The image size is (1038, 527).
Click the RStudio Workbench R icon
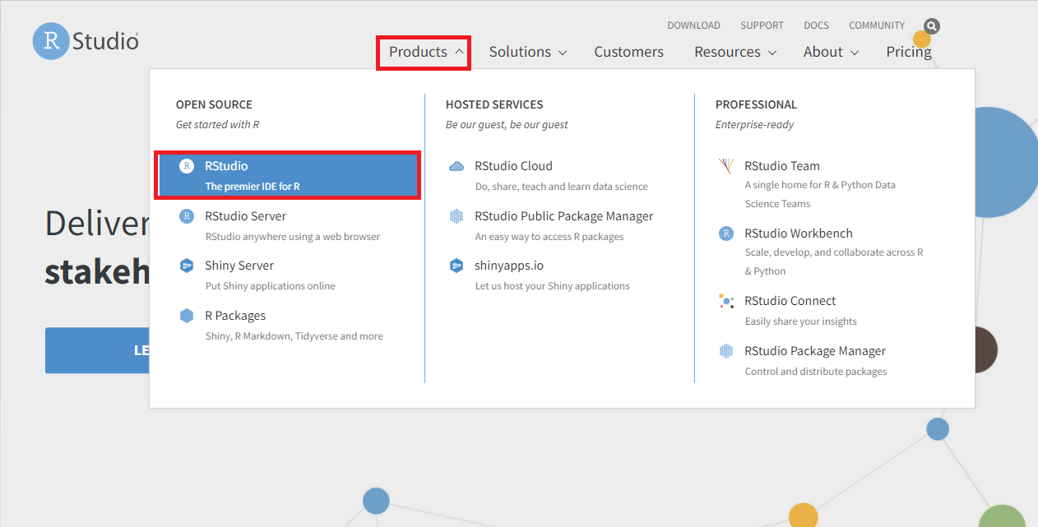point(726,233)
